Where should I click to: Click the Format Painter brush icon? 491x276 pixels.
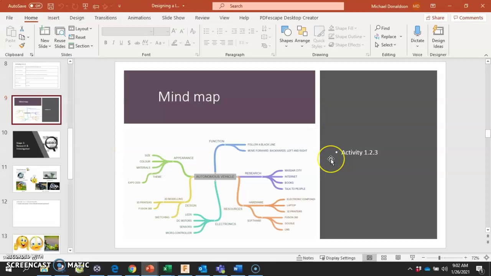tap(22, 46)
